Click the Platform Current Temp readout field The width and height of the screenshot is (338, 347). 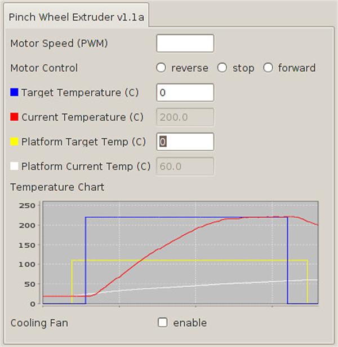(x=185, y=166)
